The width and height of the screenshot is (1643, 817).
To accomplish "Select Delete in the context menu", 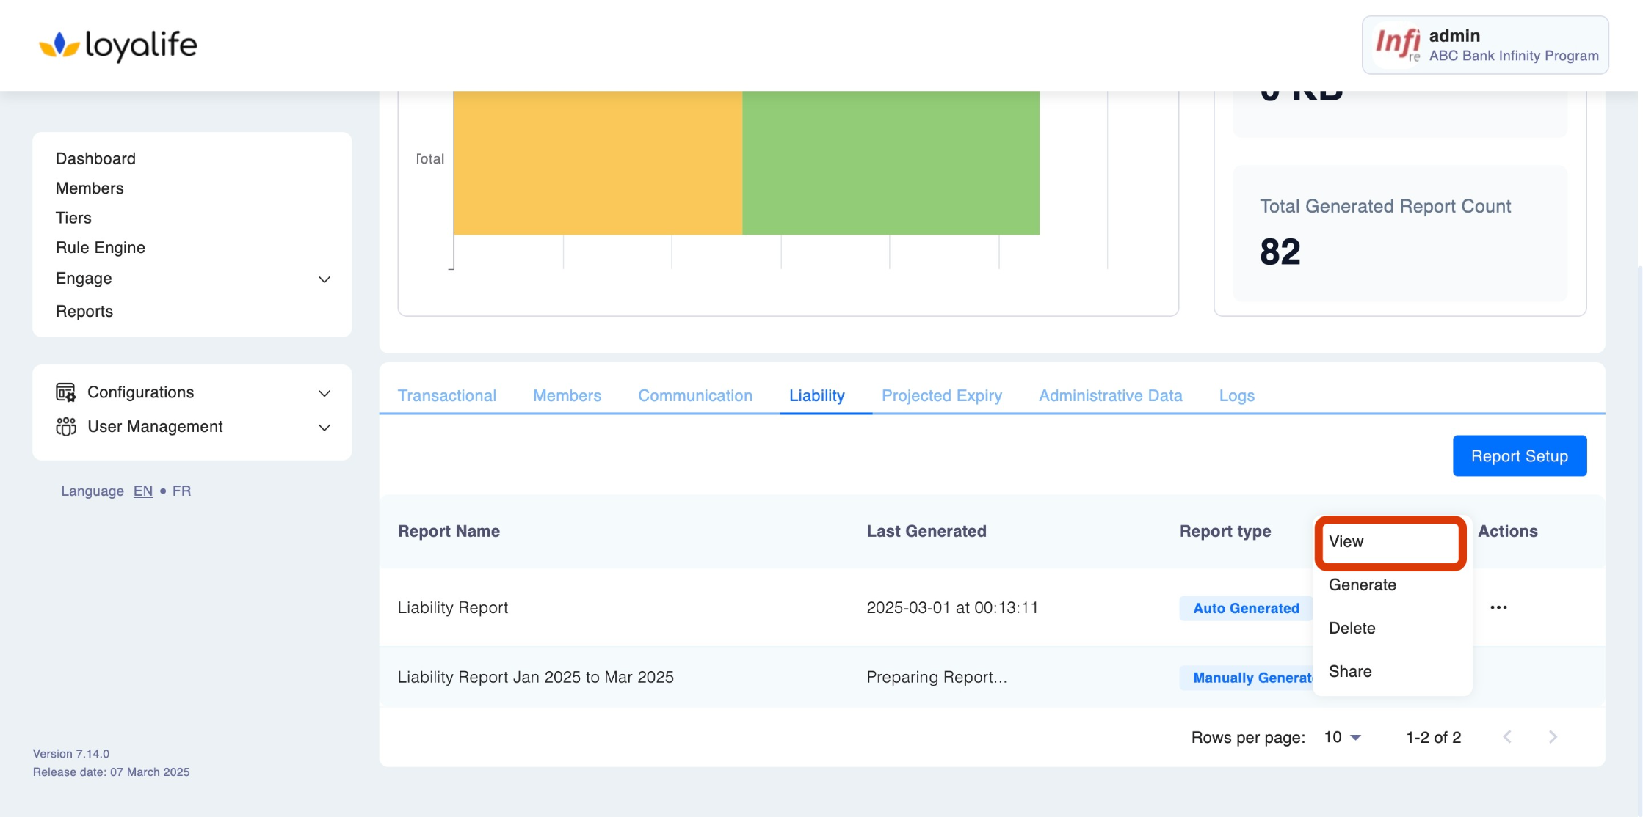I will tap(1352, 628).
